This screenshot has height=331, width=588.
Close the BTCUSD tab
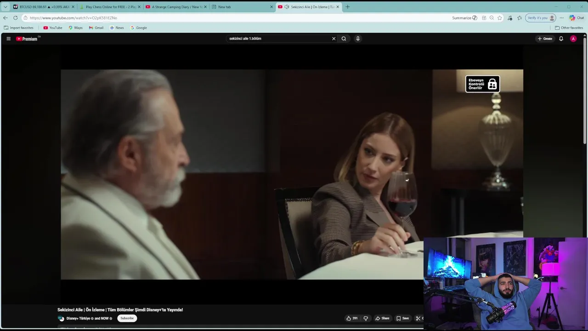tap(73, 7)
